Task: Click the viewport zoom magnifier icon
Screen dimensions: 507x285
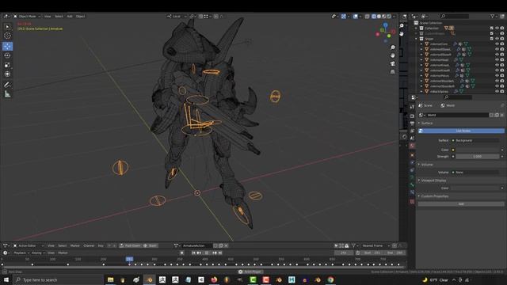Action: pos(393,47)
